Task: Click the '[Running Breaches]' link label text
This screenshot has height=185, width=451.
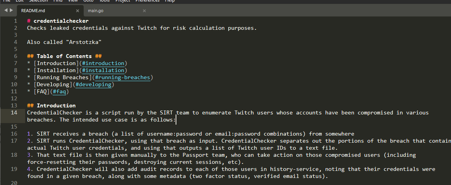Action: pyautogui.click(x=62, y=78)
